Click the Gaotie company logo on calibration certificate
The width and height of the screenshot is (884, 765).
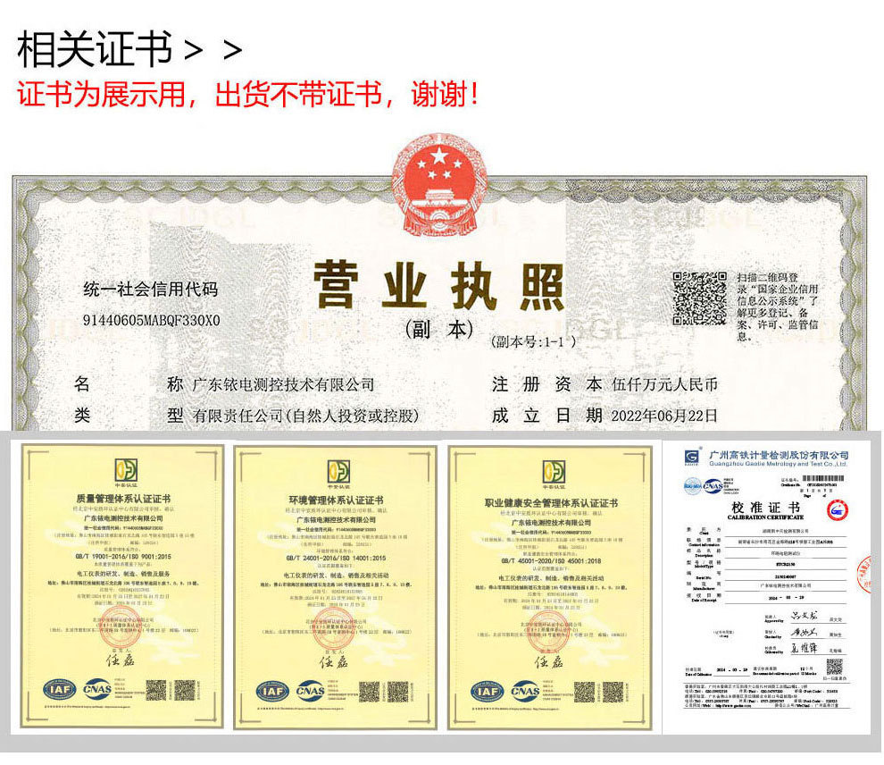tap(692, 457)
